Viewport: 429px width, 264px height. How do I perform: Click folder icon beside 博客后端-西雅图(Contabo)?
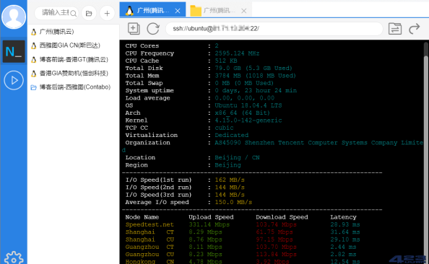click(34, 87)
